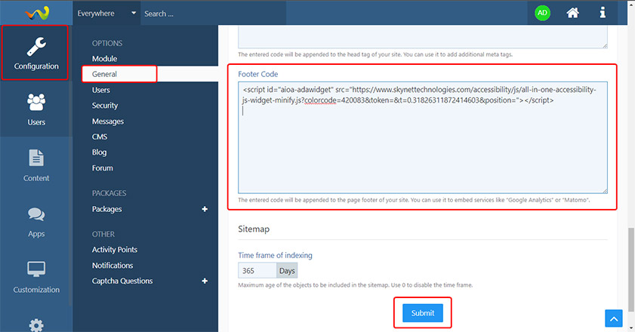Open the Packages menu entry
This screenshot has width=635, height=332.
(107, 209)
